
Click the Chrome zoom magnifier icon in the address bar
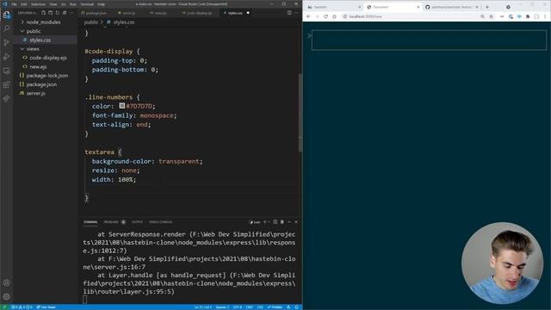tap(482, 16)
